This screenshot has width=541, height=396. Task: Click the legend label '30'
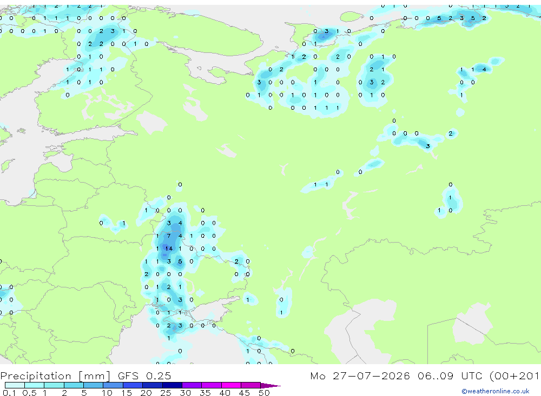tap(185, 393)
